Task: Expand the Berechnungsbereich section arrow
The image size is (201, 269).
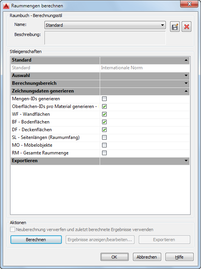Action: [186, 83]
